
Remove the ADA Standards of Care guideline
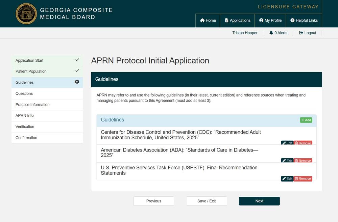(x=303, y=161)
